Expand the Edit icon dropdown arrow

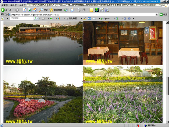coord(88,10)
